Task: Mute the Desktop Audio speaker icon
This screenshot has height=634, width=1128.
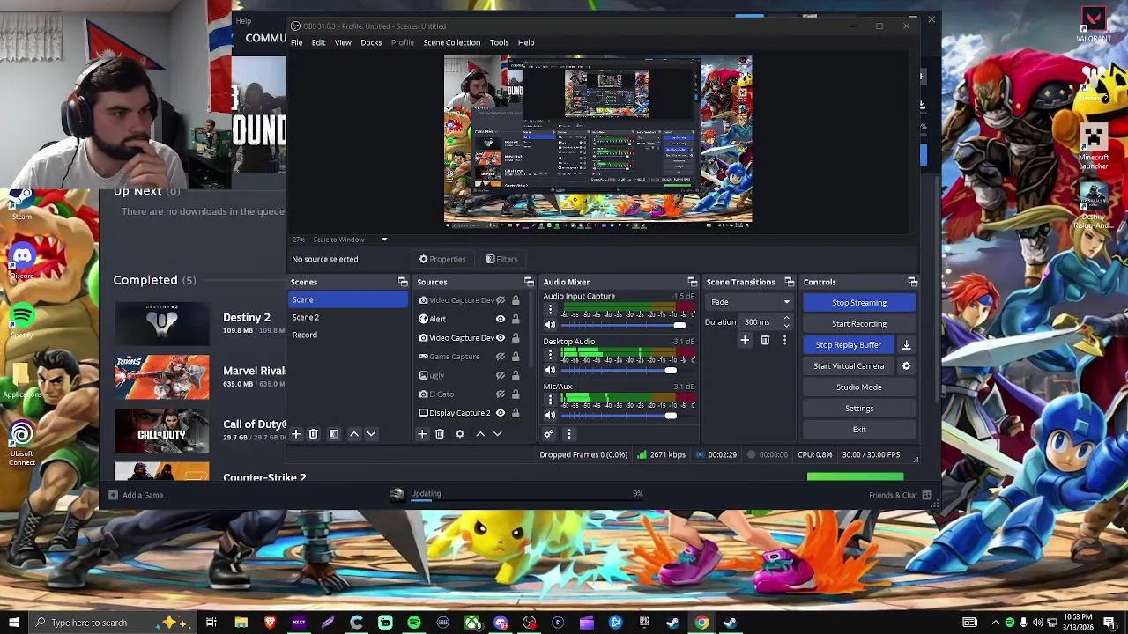Action: (551, 371)
